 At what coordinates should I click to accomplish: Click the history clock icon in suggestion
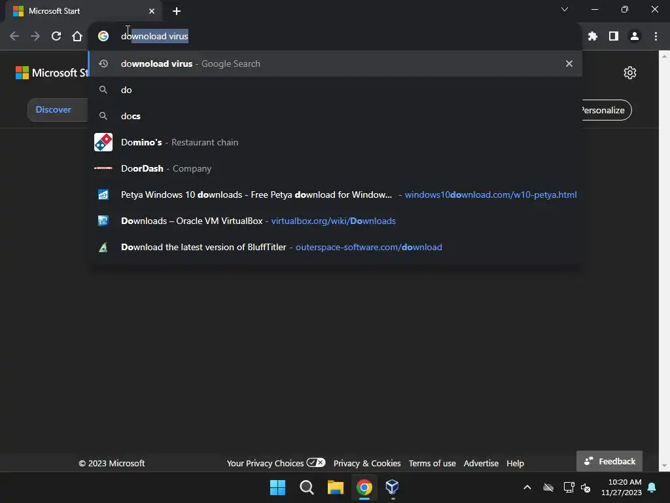(x=103, y=64)
